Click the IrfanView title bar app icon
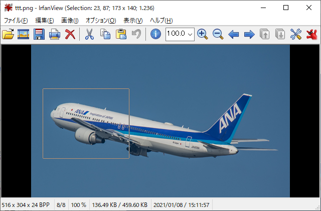This screenshot has height=211, width=321. [x=8, y=8]
